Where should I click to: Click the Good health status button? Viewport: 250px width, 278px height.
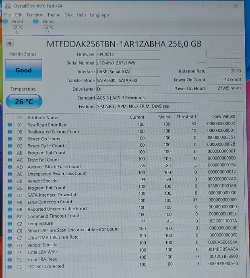click(24, 70)
